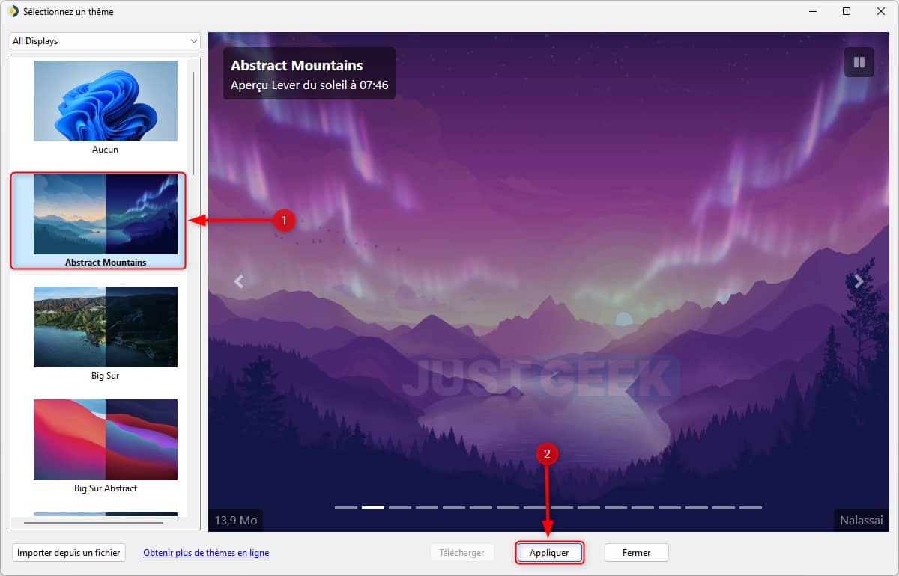Select the Aucun theme thumbnail
Viewport: 899px width, 576px height.
(106, 101)
